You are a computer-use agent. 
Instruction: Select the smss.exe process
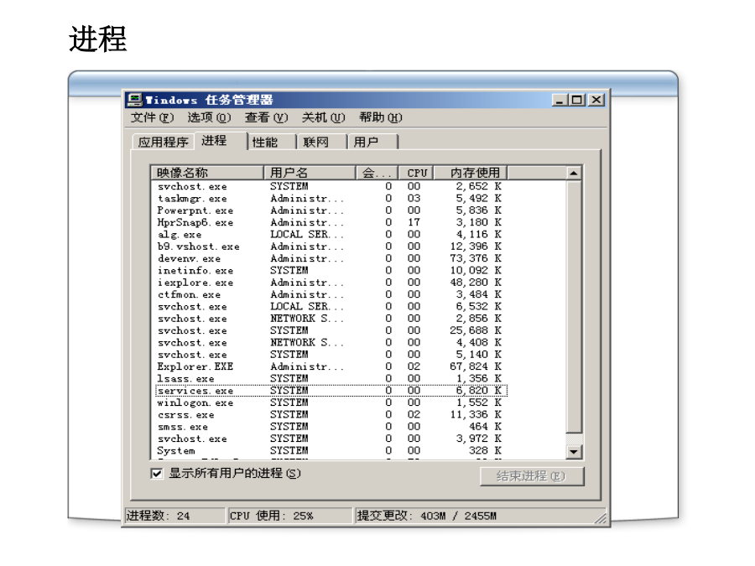[x=330, y=427]
